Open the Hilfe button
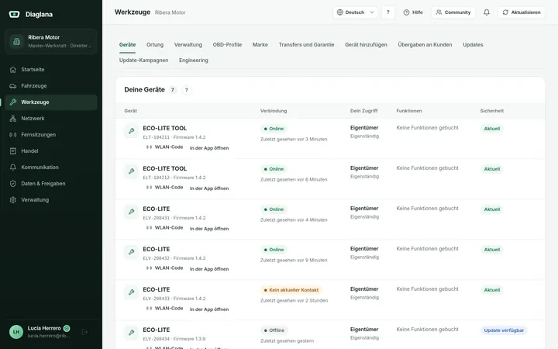The width and height of the screenshot is (558, 349). tap(413, 12)
